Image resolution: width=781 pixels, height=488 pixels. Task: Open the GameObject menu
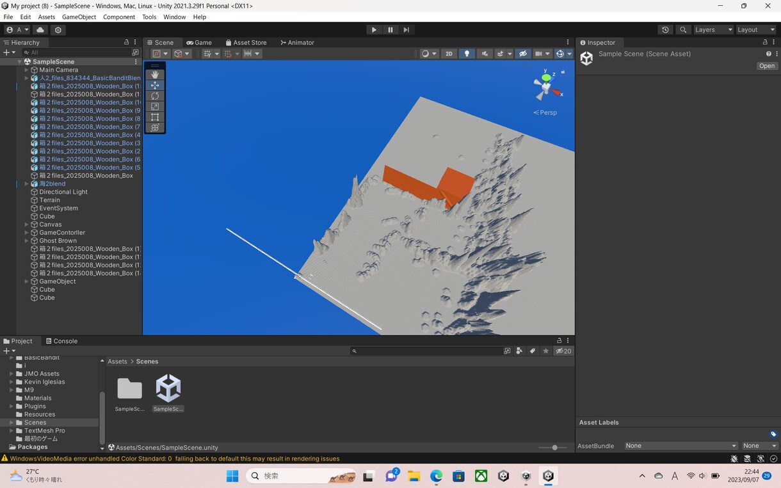79,17
